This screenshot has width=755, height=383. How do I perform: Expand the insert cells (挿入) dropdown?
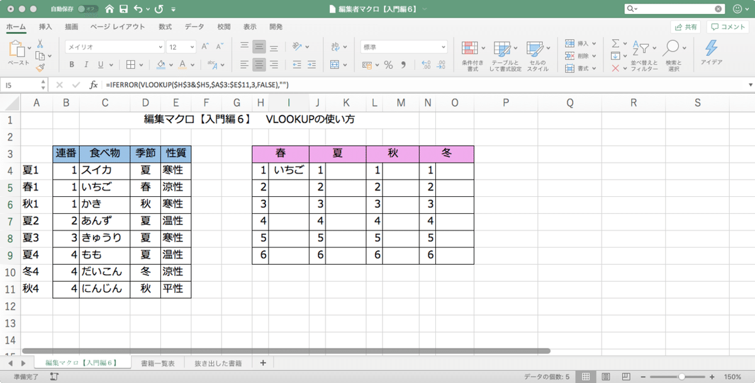pos(594,43)
